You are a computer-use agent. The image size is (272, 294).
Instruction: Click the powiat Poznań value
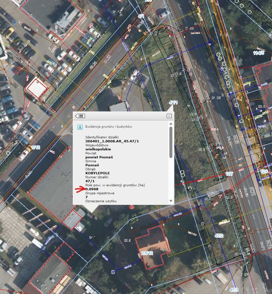coord(99,157)
